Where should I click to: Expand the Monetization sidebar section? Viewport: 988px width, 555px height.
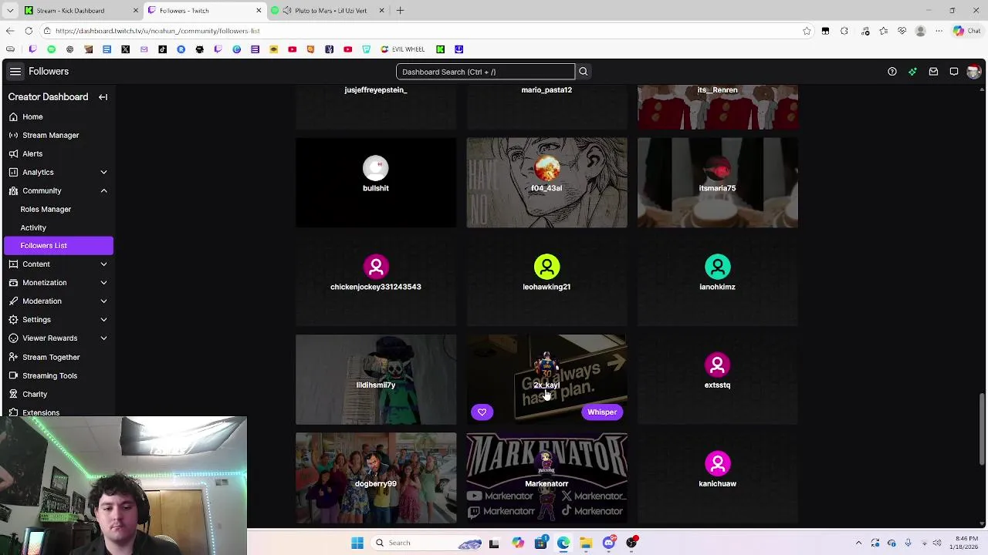tap(103, 282)
